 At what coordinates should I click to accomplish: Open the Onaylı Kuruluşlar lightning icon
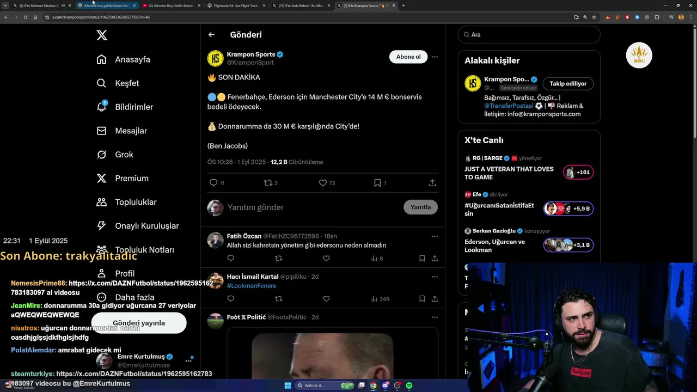[x=102, y=226]
